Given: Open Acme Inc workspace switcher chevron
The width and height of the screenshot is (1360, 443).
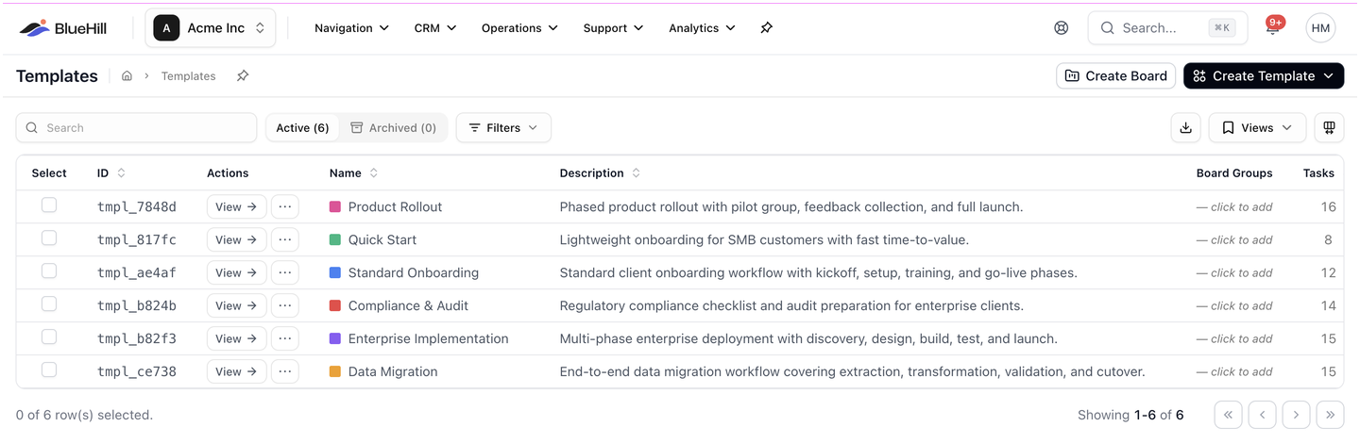Looking at the screenshot, I should point(260,28).
